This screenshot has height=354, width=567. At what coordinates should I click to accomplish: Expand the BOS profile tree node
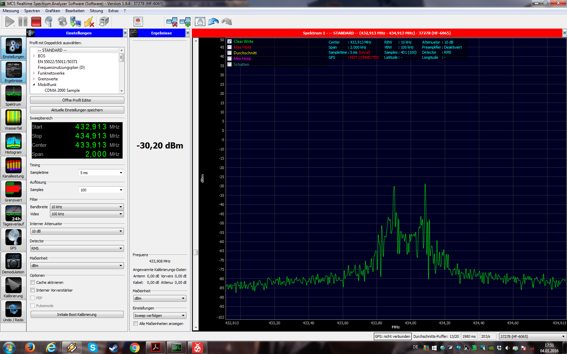click(x=34, y=56)
